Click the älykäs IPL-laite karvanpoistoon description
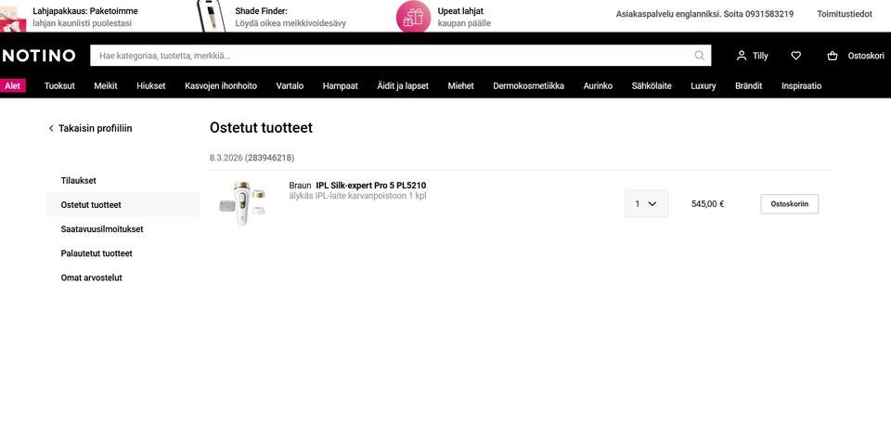891x425 pixels. click(357, 196)
